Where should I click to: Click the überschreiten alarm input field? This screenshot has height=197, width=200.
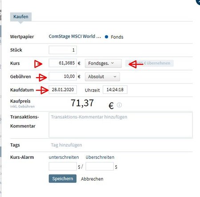(x=100, y=166)
